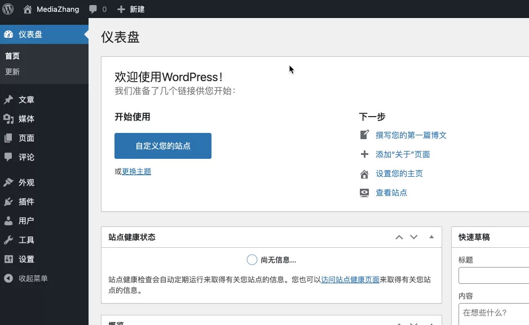Click the 用户 user icon

(x=8, y=221)
